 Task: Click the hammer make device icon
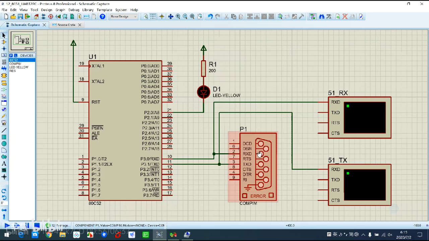[301, 16]
